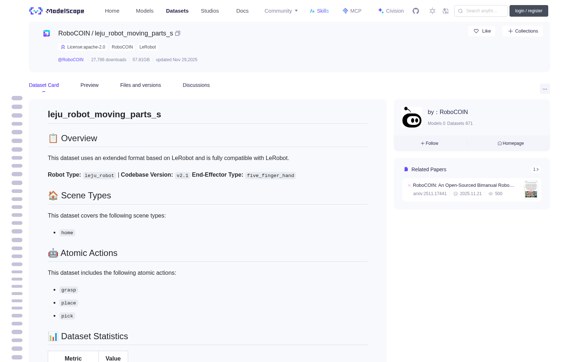Click the eye views icon showing 500
Screen dimensions: 579x362
(x=491, y=194)
